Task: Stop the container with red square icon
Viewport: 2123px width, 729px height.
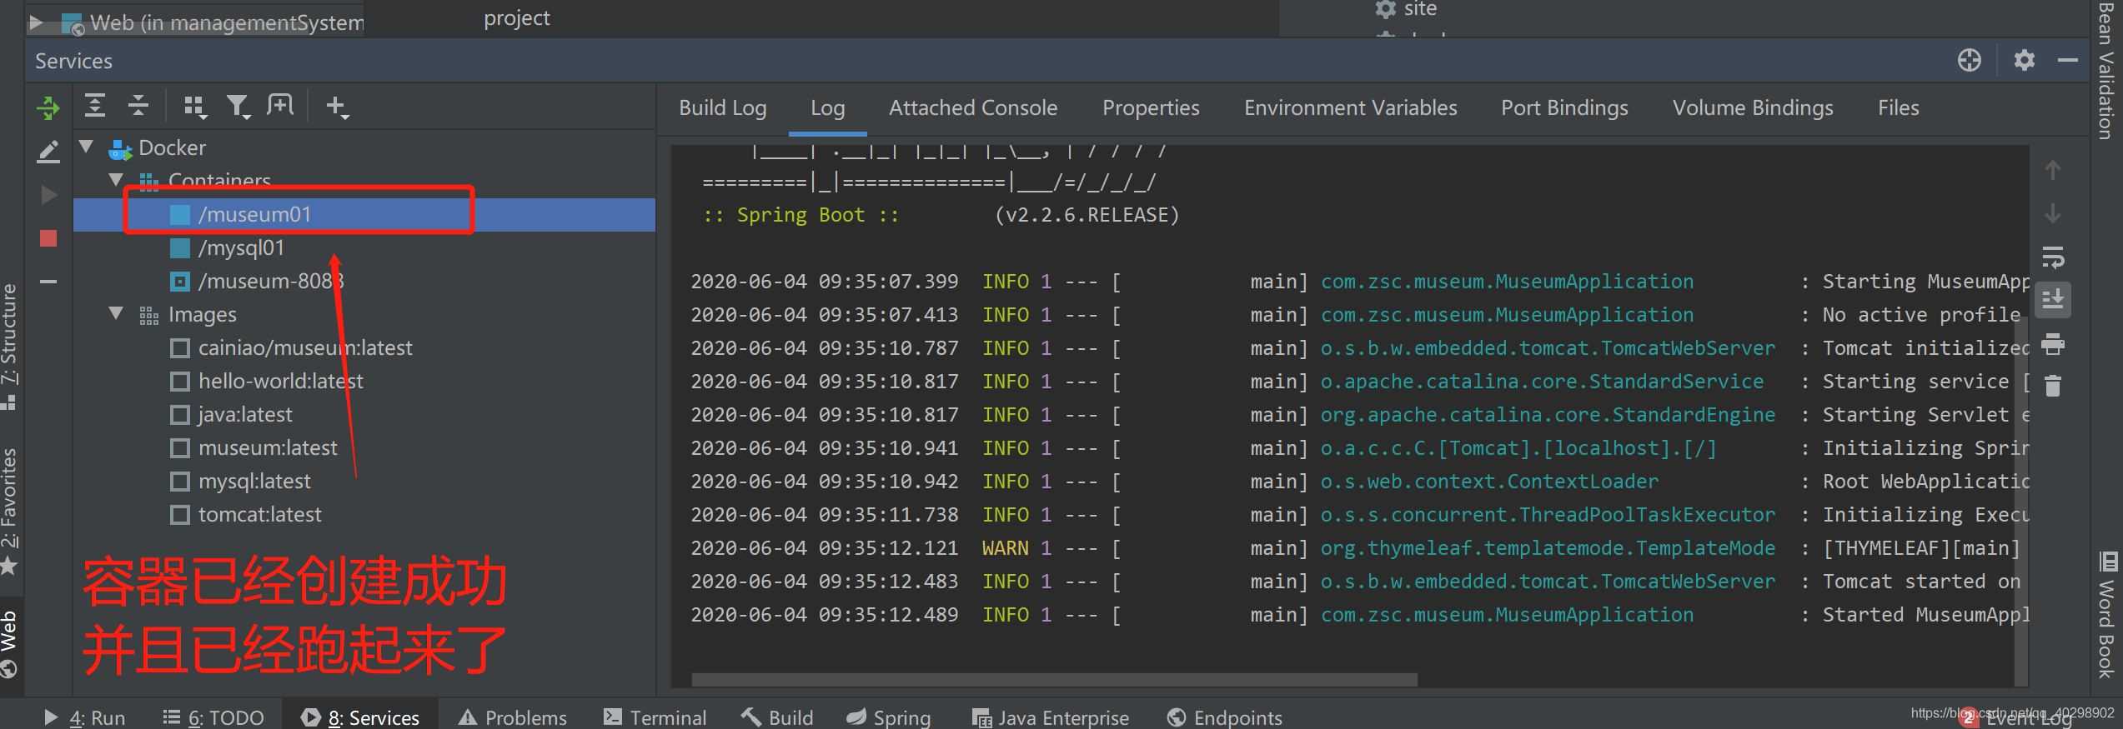Action: [48, 239]
